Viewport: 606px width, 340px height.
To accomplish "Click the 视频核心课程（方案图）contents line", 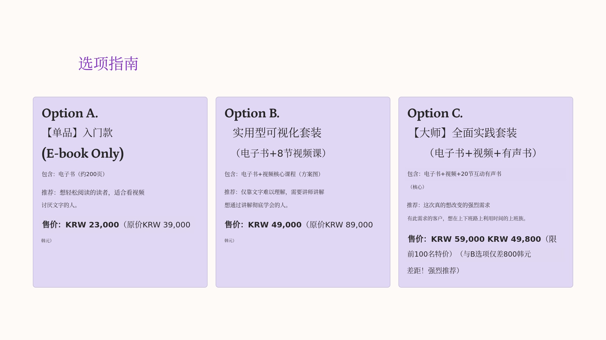I will (273, 174).
